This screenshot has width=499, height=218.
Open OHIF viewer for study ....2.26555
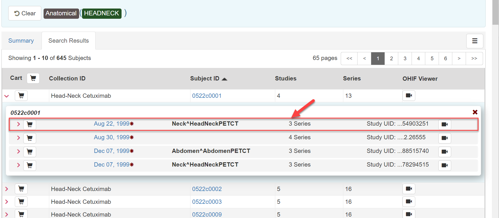click(x=445, y=138)
